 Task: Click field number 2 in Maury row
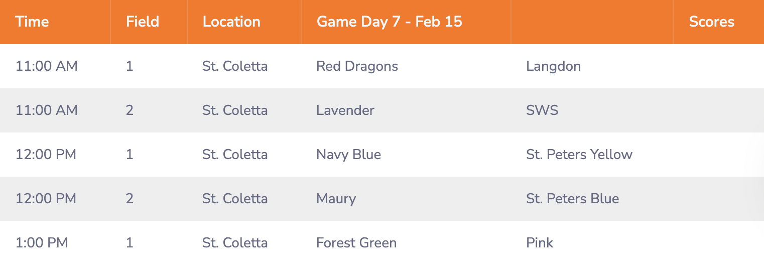(x=130, y=199)
